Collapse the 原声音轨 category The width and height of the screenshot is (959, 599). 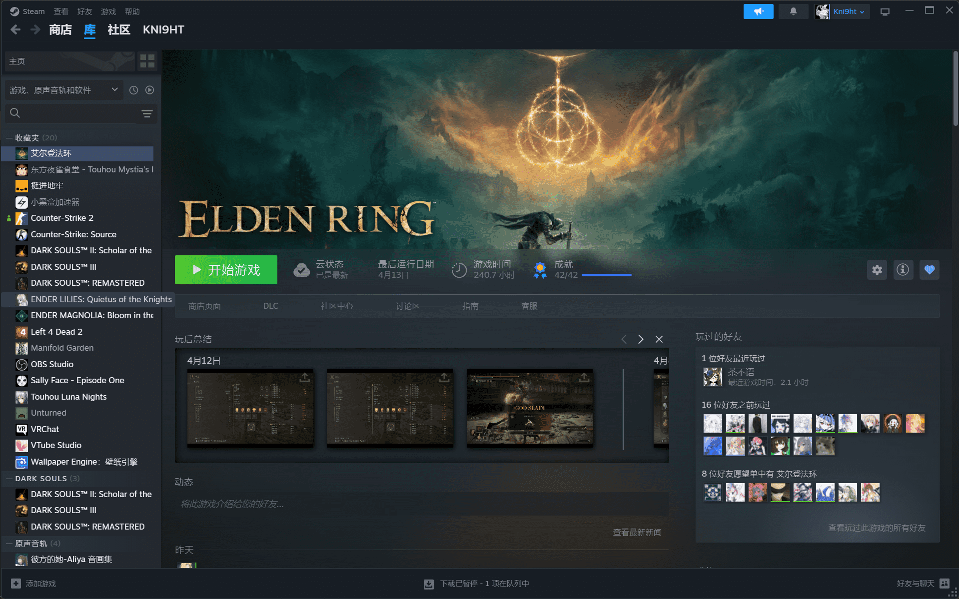[9, 544]
